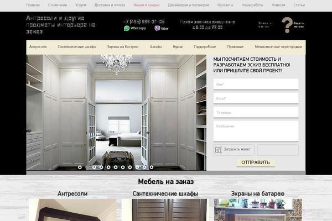Select the Шкафы category tab

155,47
